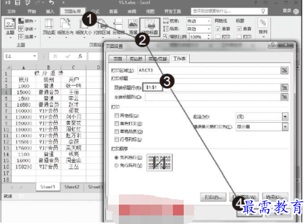
Task: Click the Rows to repeat at top field
Action: pyautogui.click(x=212, y=87)
